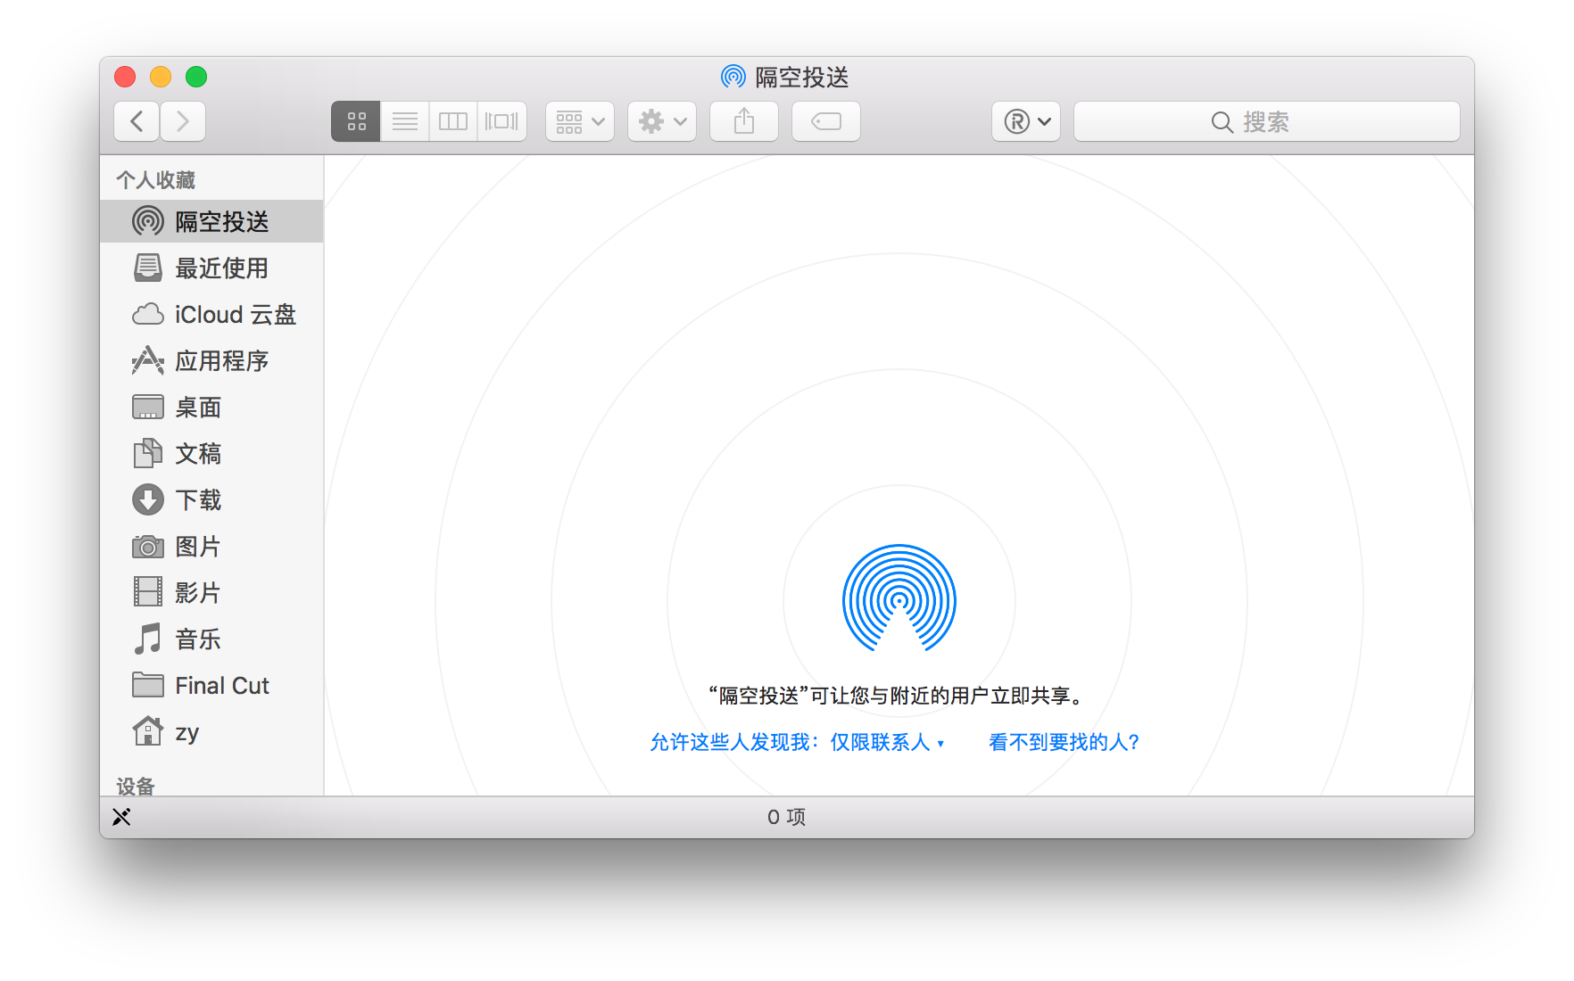Screen dimensions: 1574x981
Task: Open the grouping options dropdown
Action: [x=579, y=121]
